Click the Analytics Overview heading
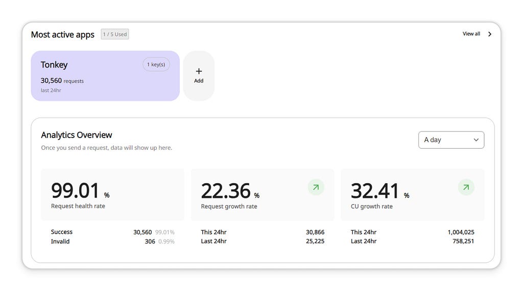 pyautogui.click(x=77, y=135)
